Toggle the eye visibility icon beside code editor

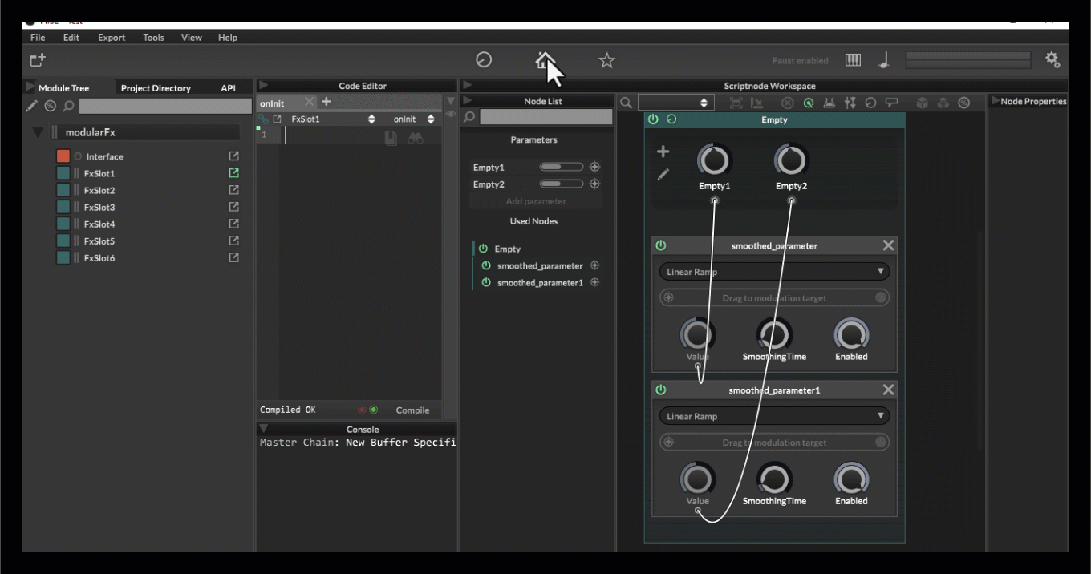tap(451, 114)
